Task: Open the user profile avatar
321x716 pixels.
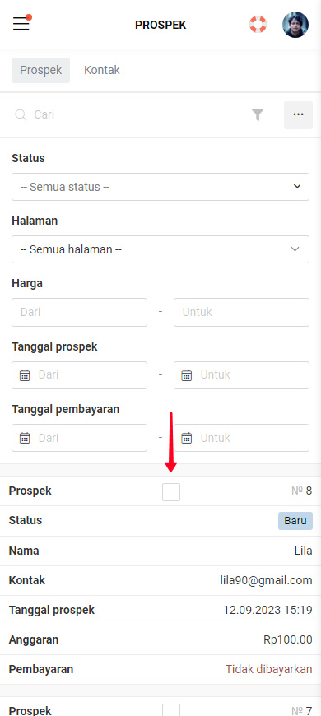Action: 295,25
